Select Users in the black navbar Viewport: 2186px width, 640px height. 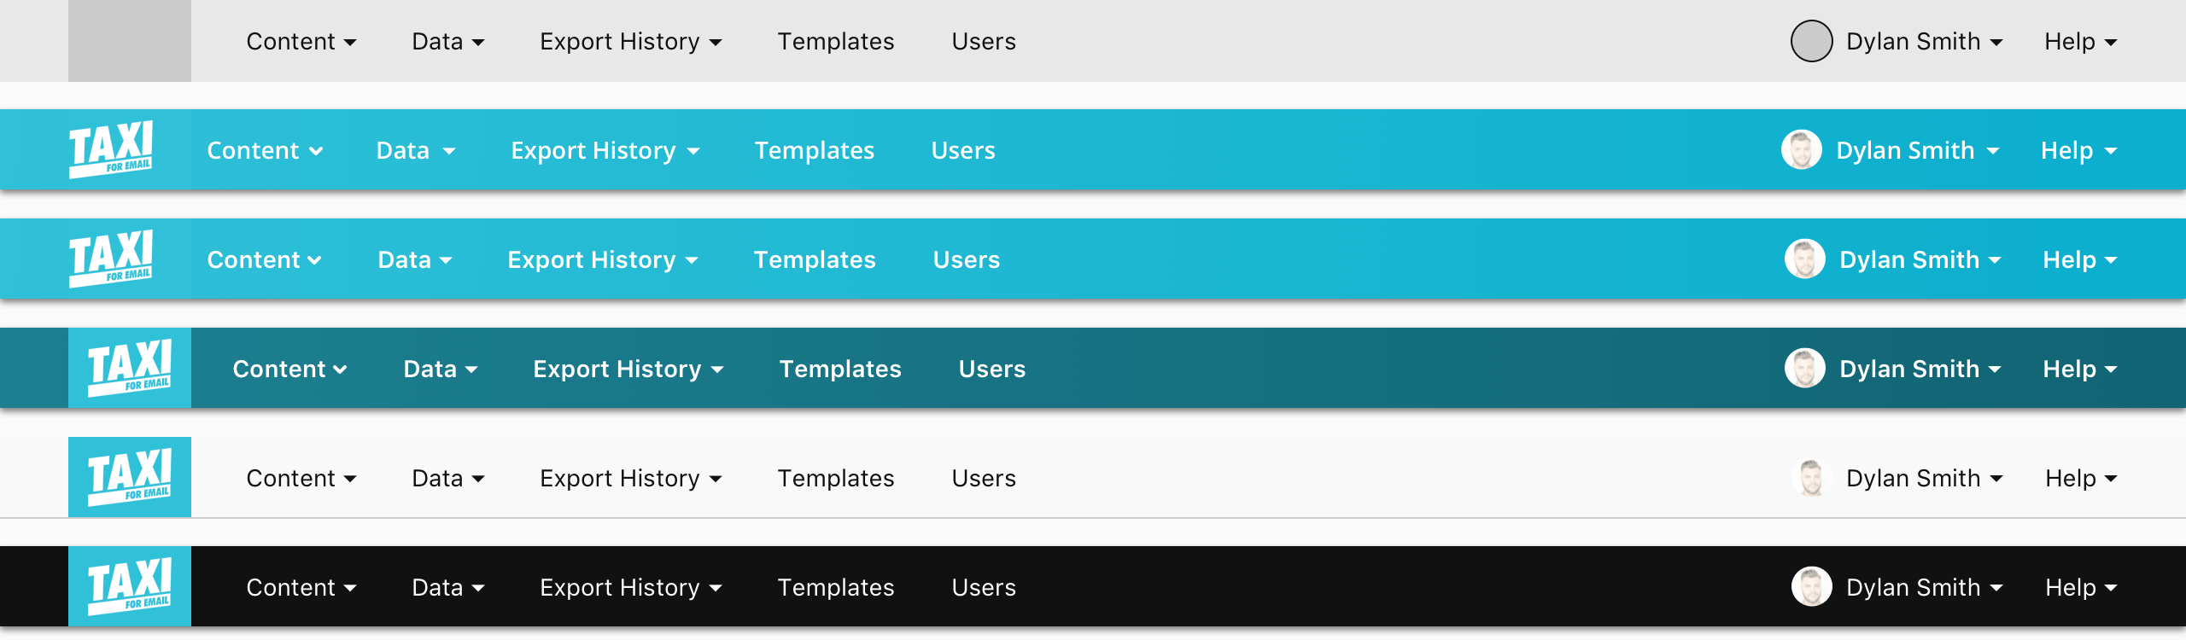984,587
